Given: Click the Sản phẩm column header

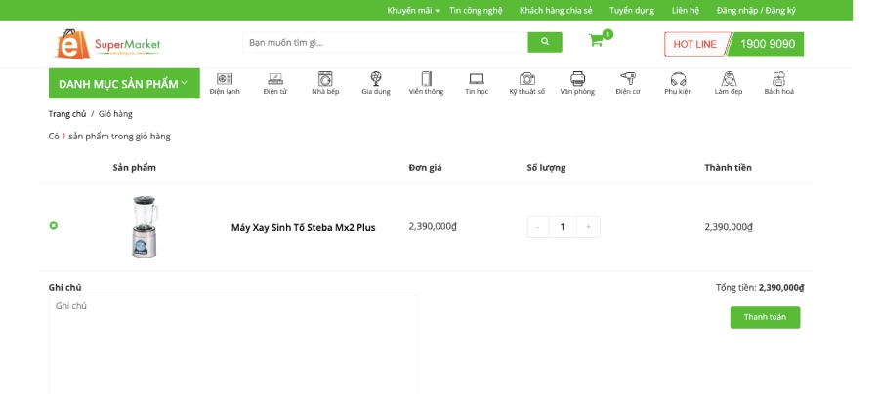Looking at the screenshot, I should [134, 168].
